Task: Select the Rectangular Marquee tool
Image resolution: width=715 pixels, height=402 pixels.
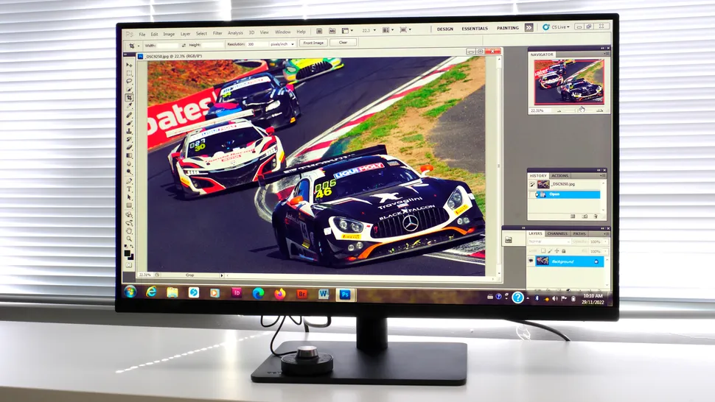Action: 130,73
